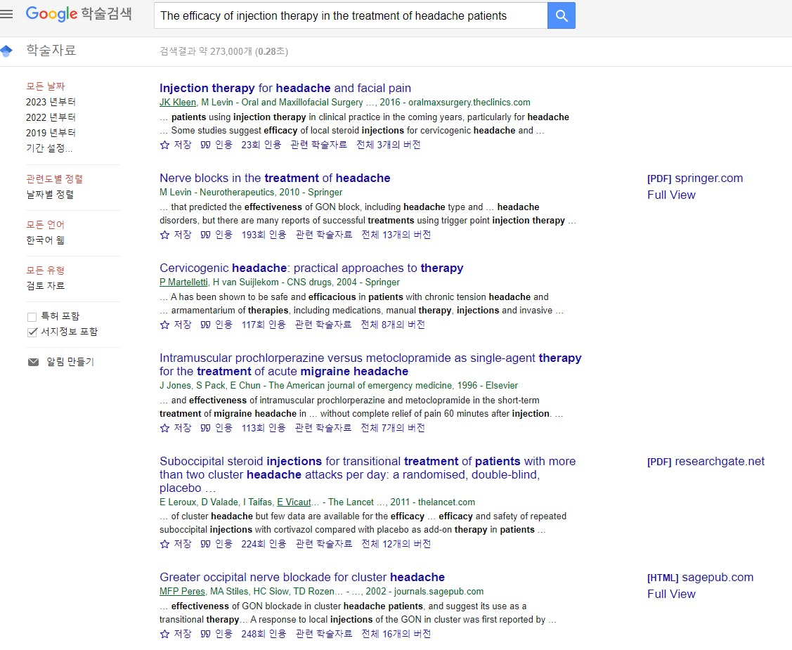Click the star icon for the 'Greater occipital nerve blockade' result
This screenshot has height=650, width=792.
tap(164, 634)
